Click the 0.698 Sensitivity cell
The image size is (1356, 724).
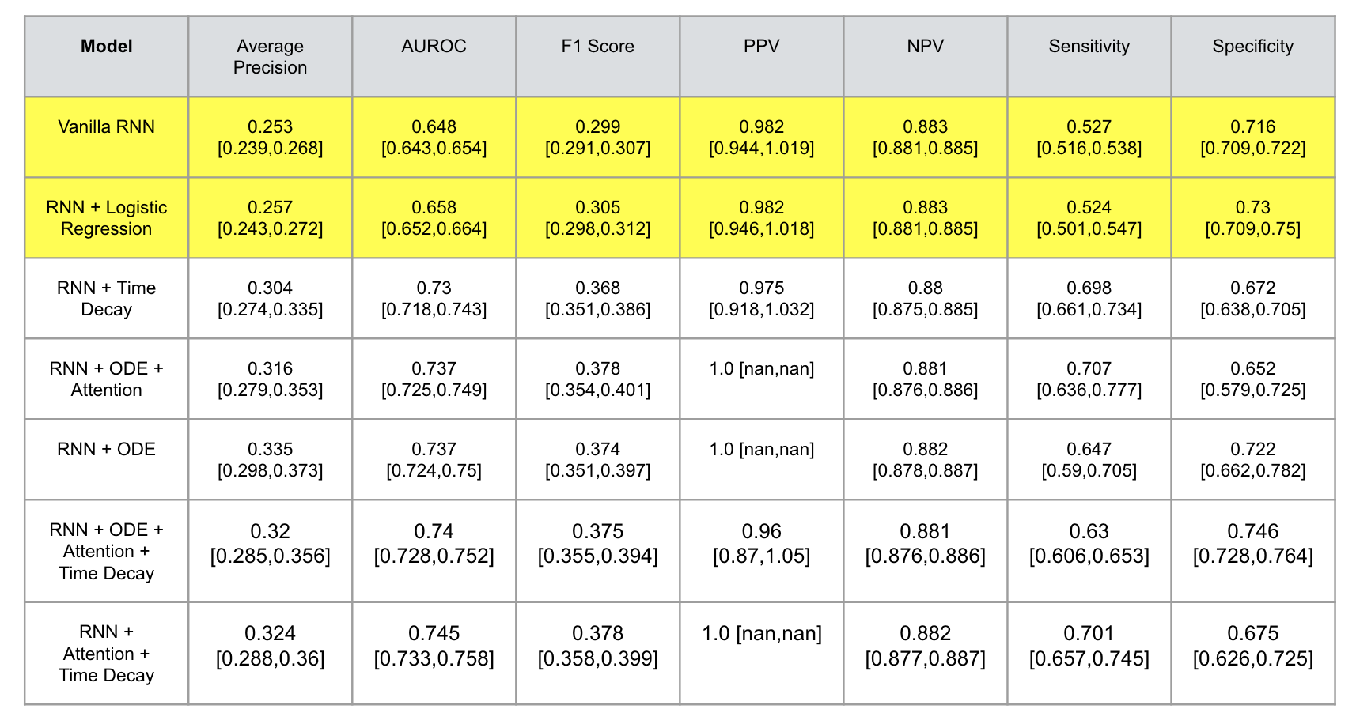1089,299
